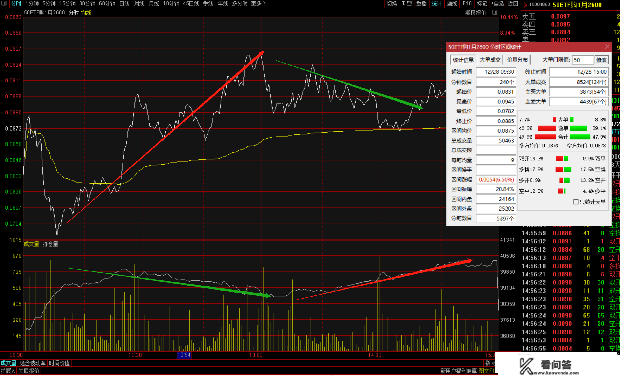The image size is (620, 376).
Task: Select the 隐含波动率 indicator tab
Action: click(32, 363)
